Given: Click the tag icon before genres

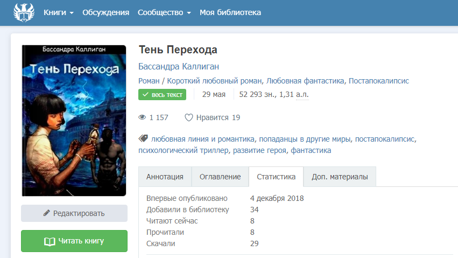Looking at the screenshot, I should pos(143,138).
